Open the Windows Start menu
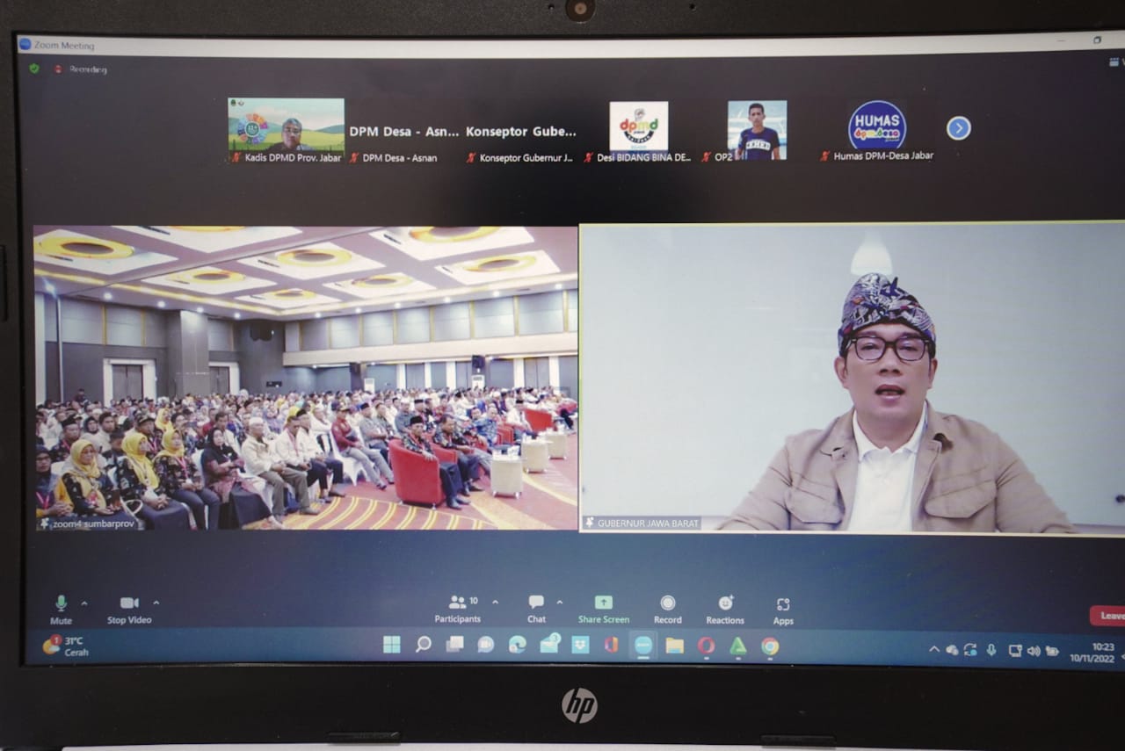1125x751 pixels. 392,645
